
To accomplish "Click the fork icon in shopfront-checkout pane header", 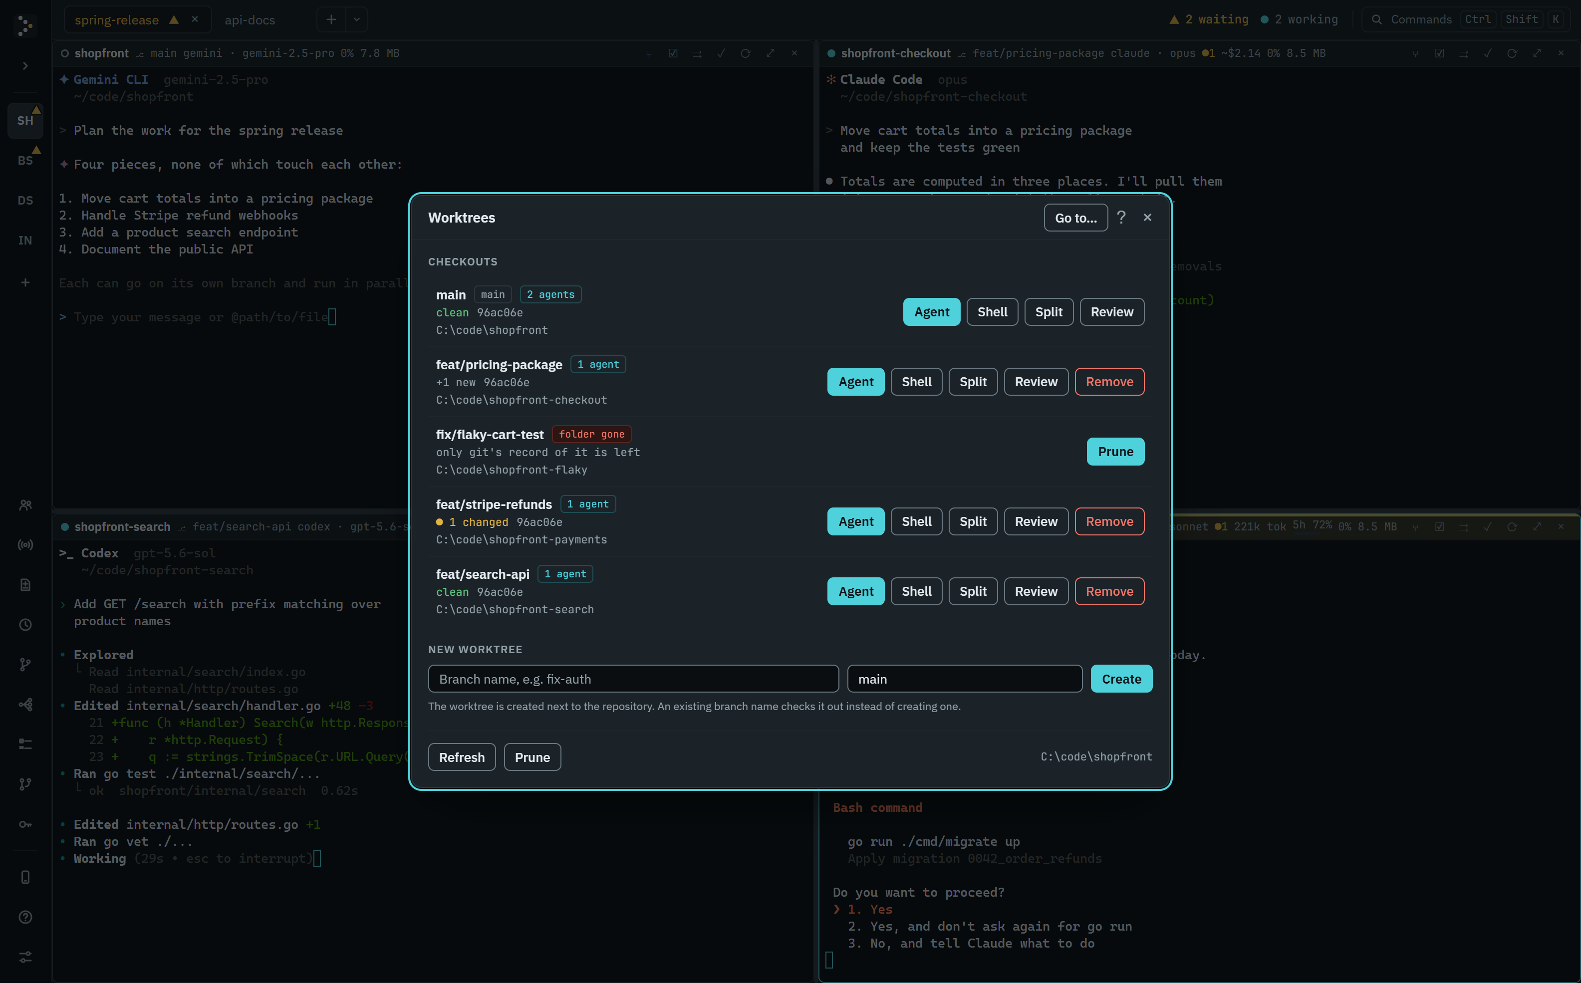I will (1415, 53).
